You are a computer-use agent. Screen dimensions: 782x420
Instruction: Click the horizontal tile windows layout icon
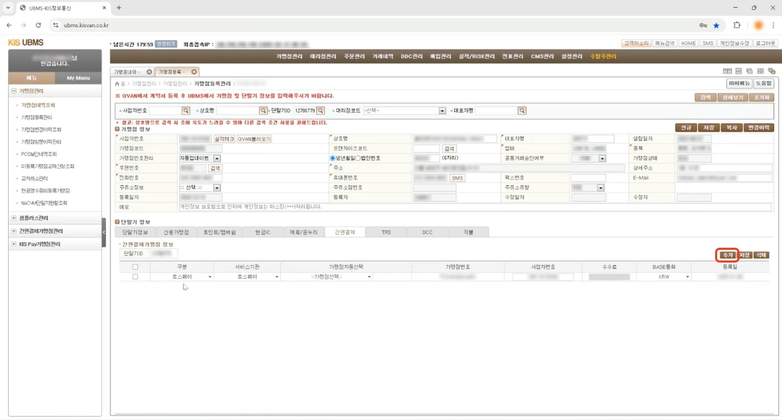click(x=738, y=71)
